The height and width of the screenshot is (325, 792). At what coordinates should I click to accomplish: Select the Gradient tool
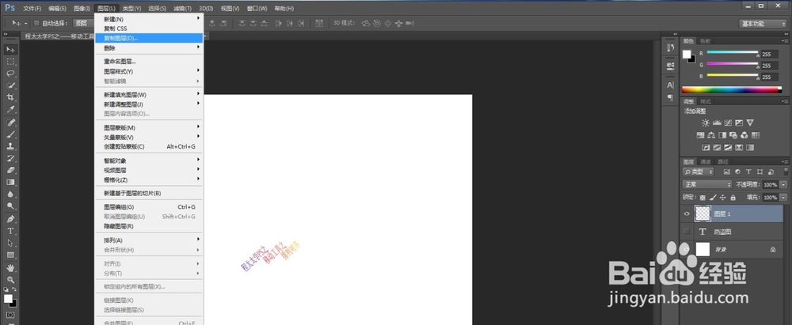10,182
